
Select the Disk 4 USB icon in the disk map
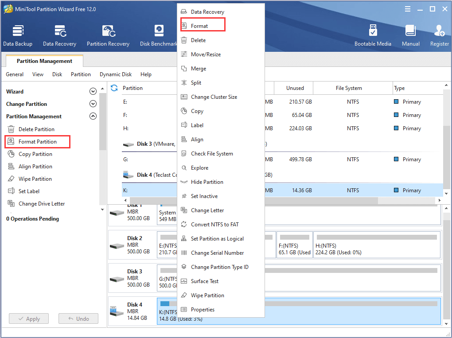coord(117,311)
